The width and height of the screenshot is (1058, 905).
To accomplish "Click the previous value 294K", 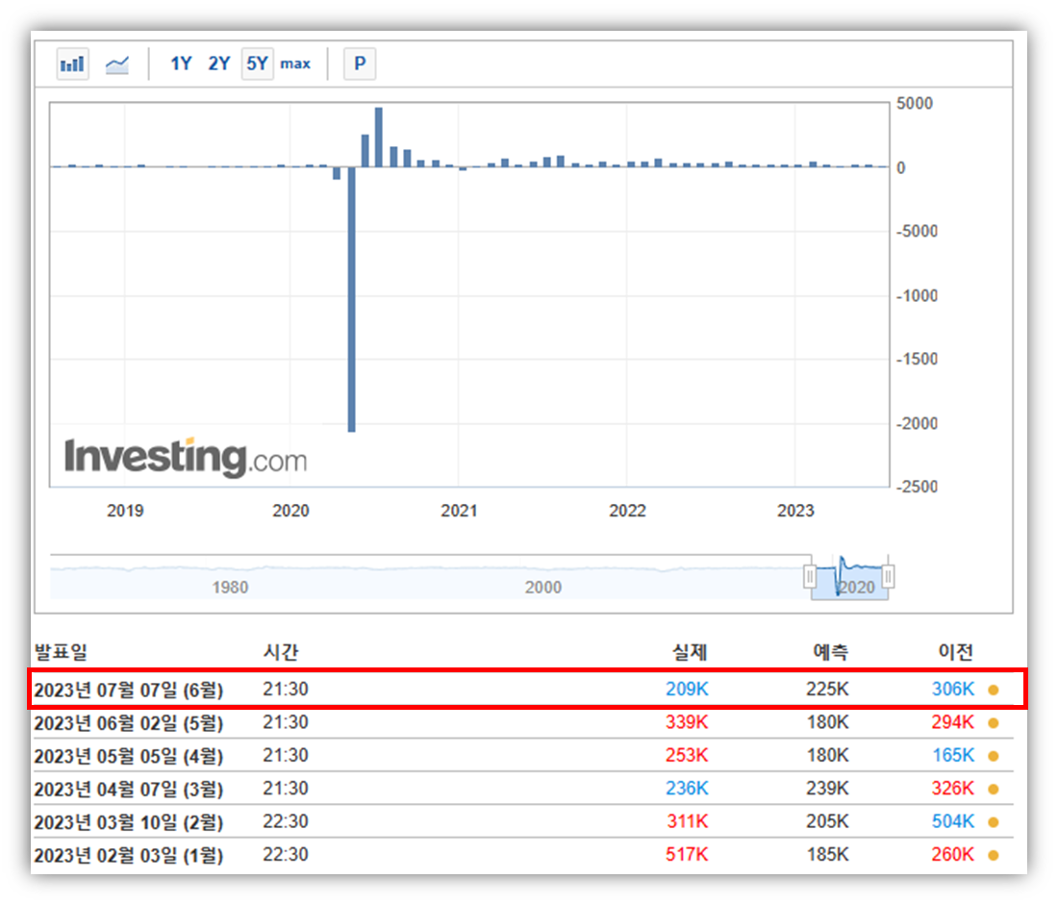I will (953, 722).
